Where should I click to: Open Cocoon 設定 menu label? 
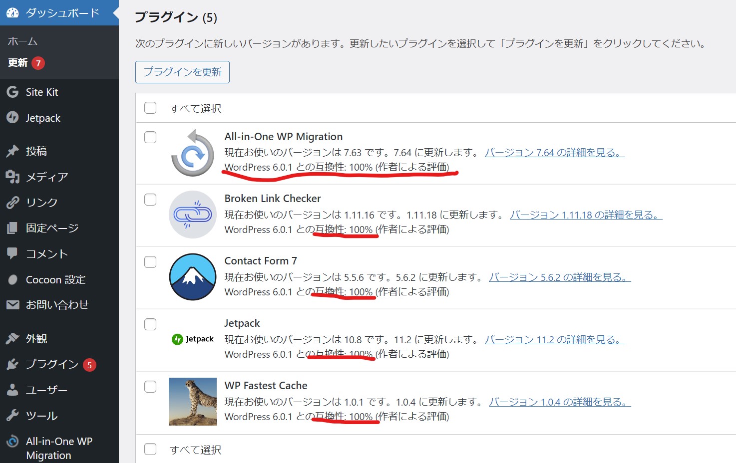pyautogui.click(x=56, y=279)
